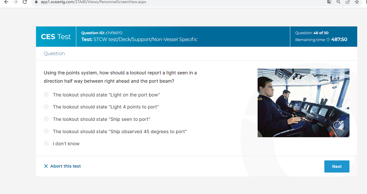Image resolution: width=367 pixels, height=194 pixels.
Task: Click the "Question" section heading
Action: coord(54,54)
